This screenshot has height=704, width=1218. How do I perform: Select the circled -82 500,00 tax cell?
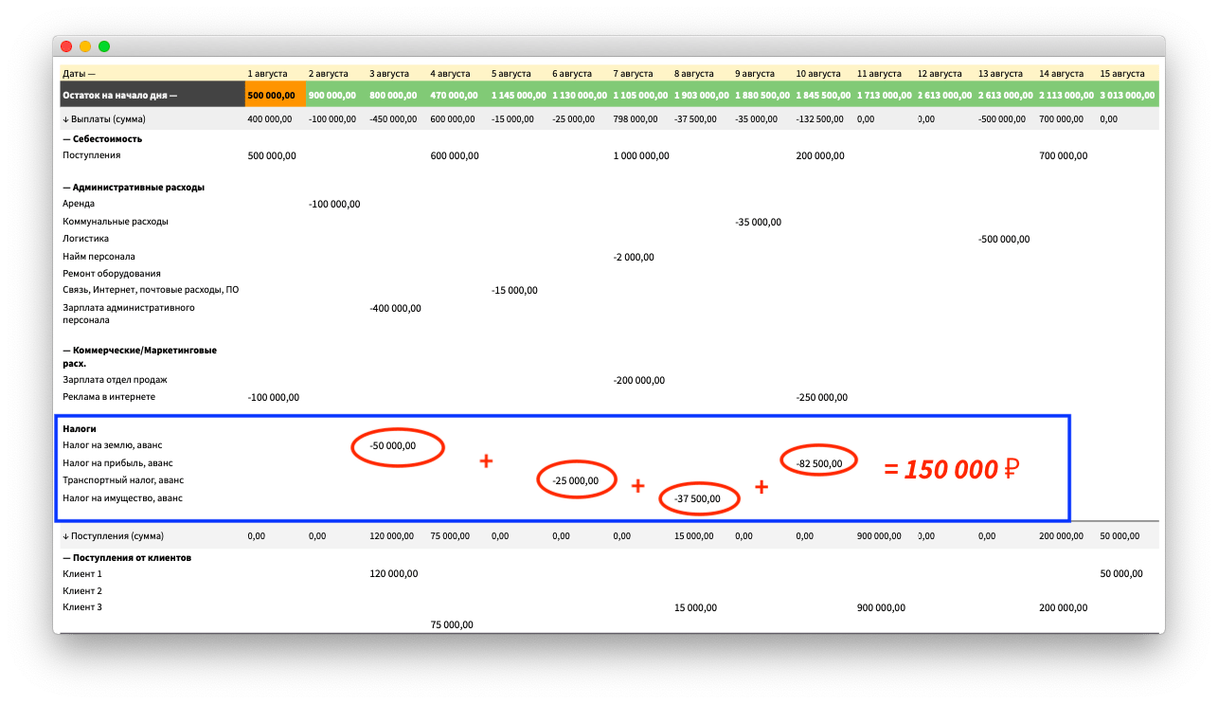pos(820,463)
